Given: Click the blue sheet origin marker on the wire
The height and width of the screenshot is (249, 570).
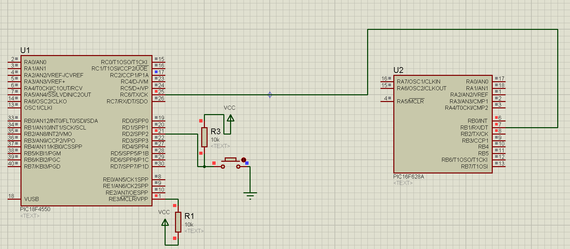Looking at the screenshot, I should click(270, 95).
